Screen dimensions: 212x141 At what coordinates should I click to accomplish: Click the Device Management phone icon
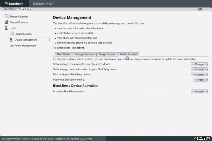[11, 40]
